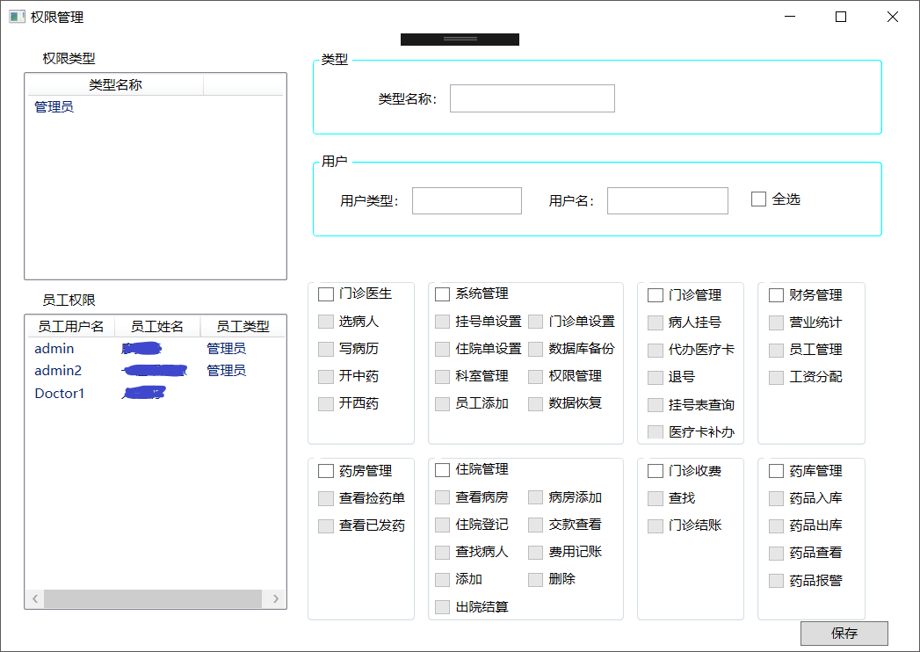Check the 权限管理 permission
The image size is (920, 652).
534,376
